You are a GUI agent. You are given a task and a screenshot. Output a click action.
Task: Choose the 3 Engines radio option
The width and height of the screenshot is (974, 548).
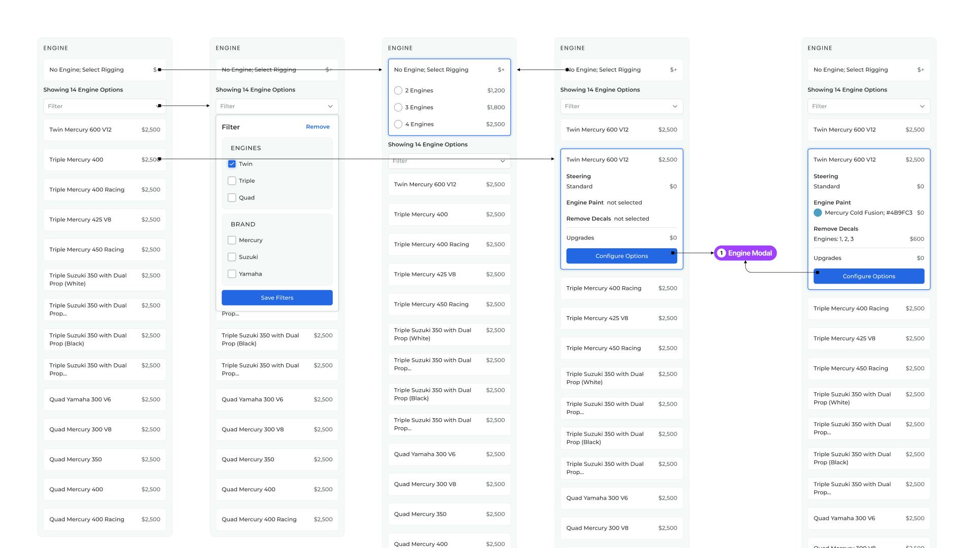coord(398,108)
